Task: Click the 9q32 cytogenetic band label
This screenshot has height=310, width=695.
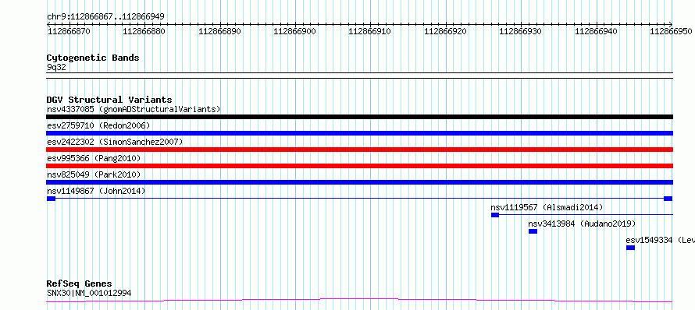Action: coord(56,67)
